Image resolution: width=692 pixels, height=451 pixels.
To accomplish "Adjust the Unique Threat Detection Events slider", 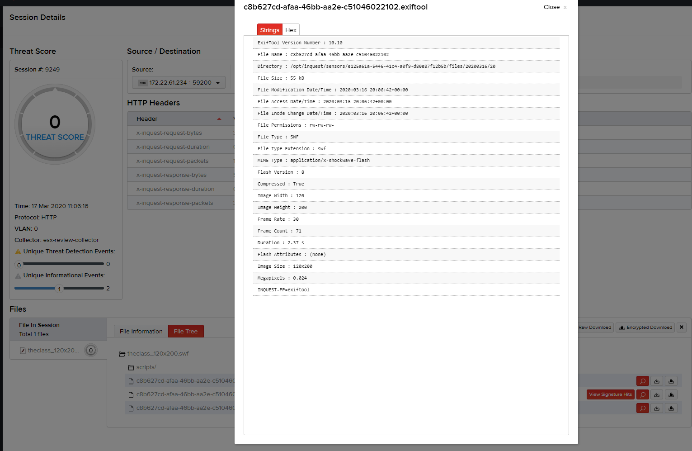I will [19, 265].
